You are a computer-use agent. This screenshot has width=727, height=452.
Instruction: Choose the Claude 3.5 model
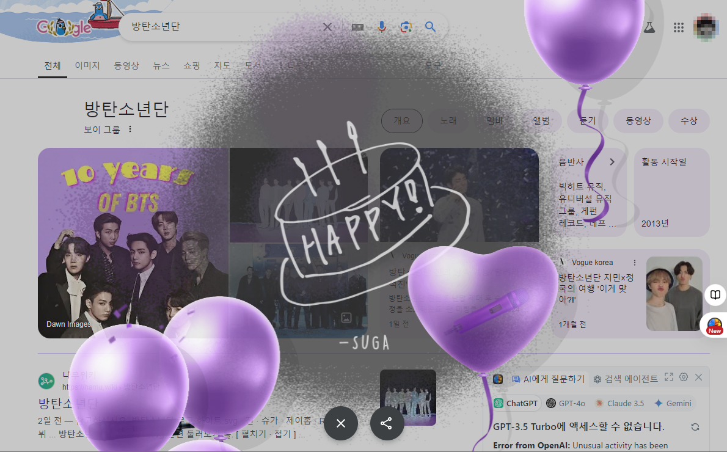620,403
